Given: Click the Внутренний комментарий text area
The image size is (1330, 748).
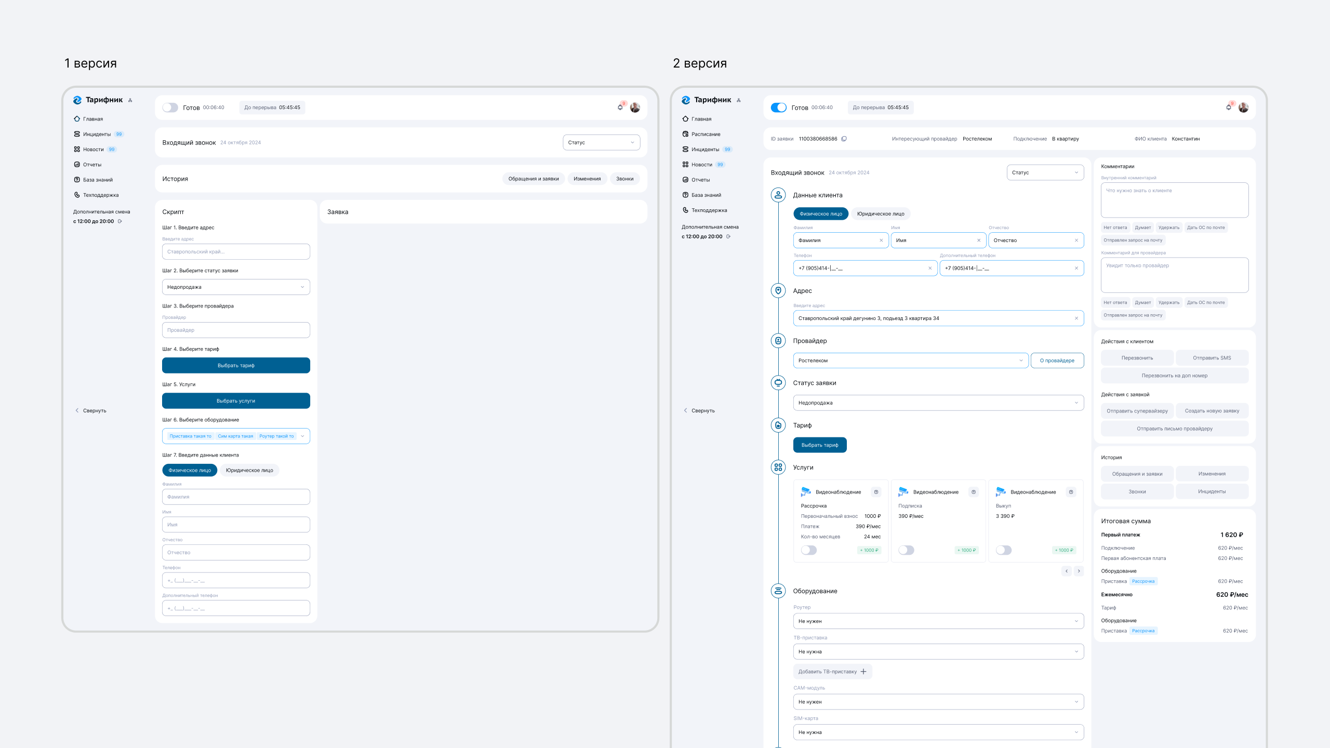Looking at the screenshot, I should [x=1174, y=200].
